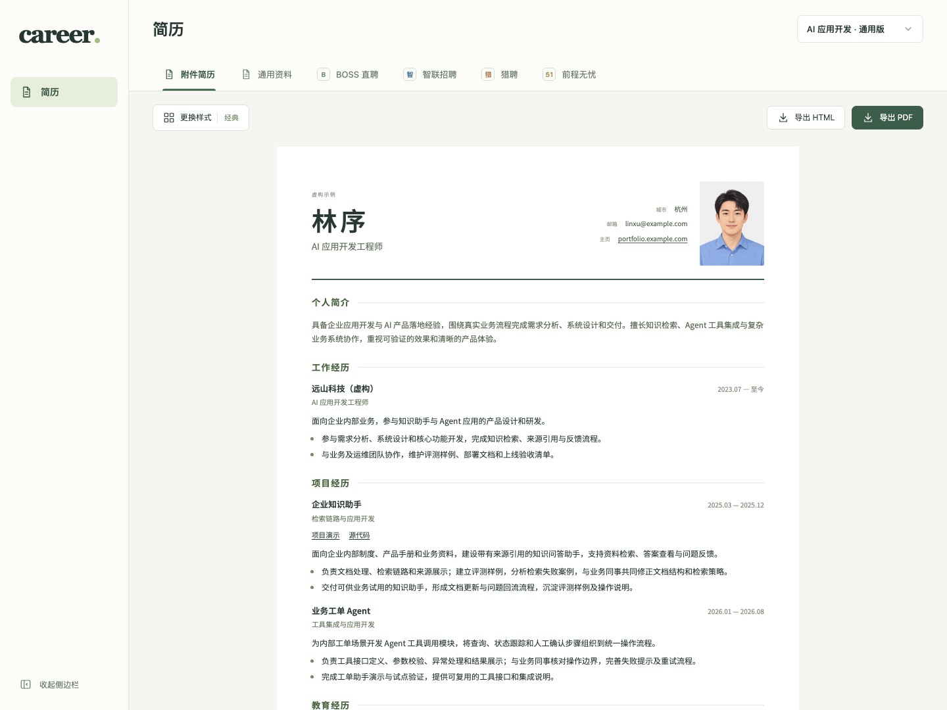Click the file icon on 通用资料 tab
The width and height of the screenshot is (947, 710).
pos(246,74)
